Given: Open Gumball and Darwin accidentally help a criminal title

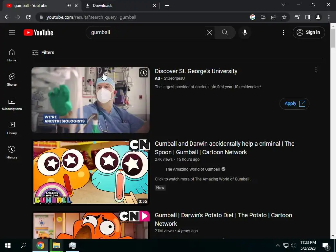Looking at the screenshot, I should point(224,148).
